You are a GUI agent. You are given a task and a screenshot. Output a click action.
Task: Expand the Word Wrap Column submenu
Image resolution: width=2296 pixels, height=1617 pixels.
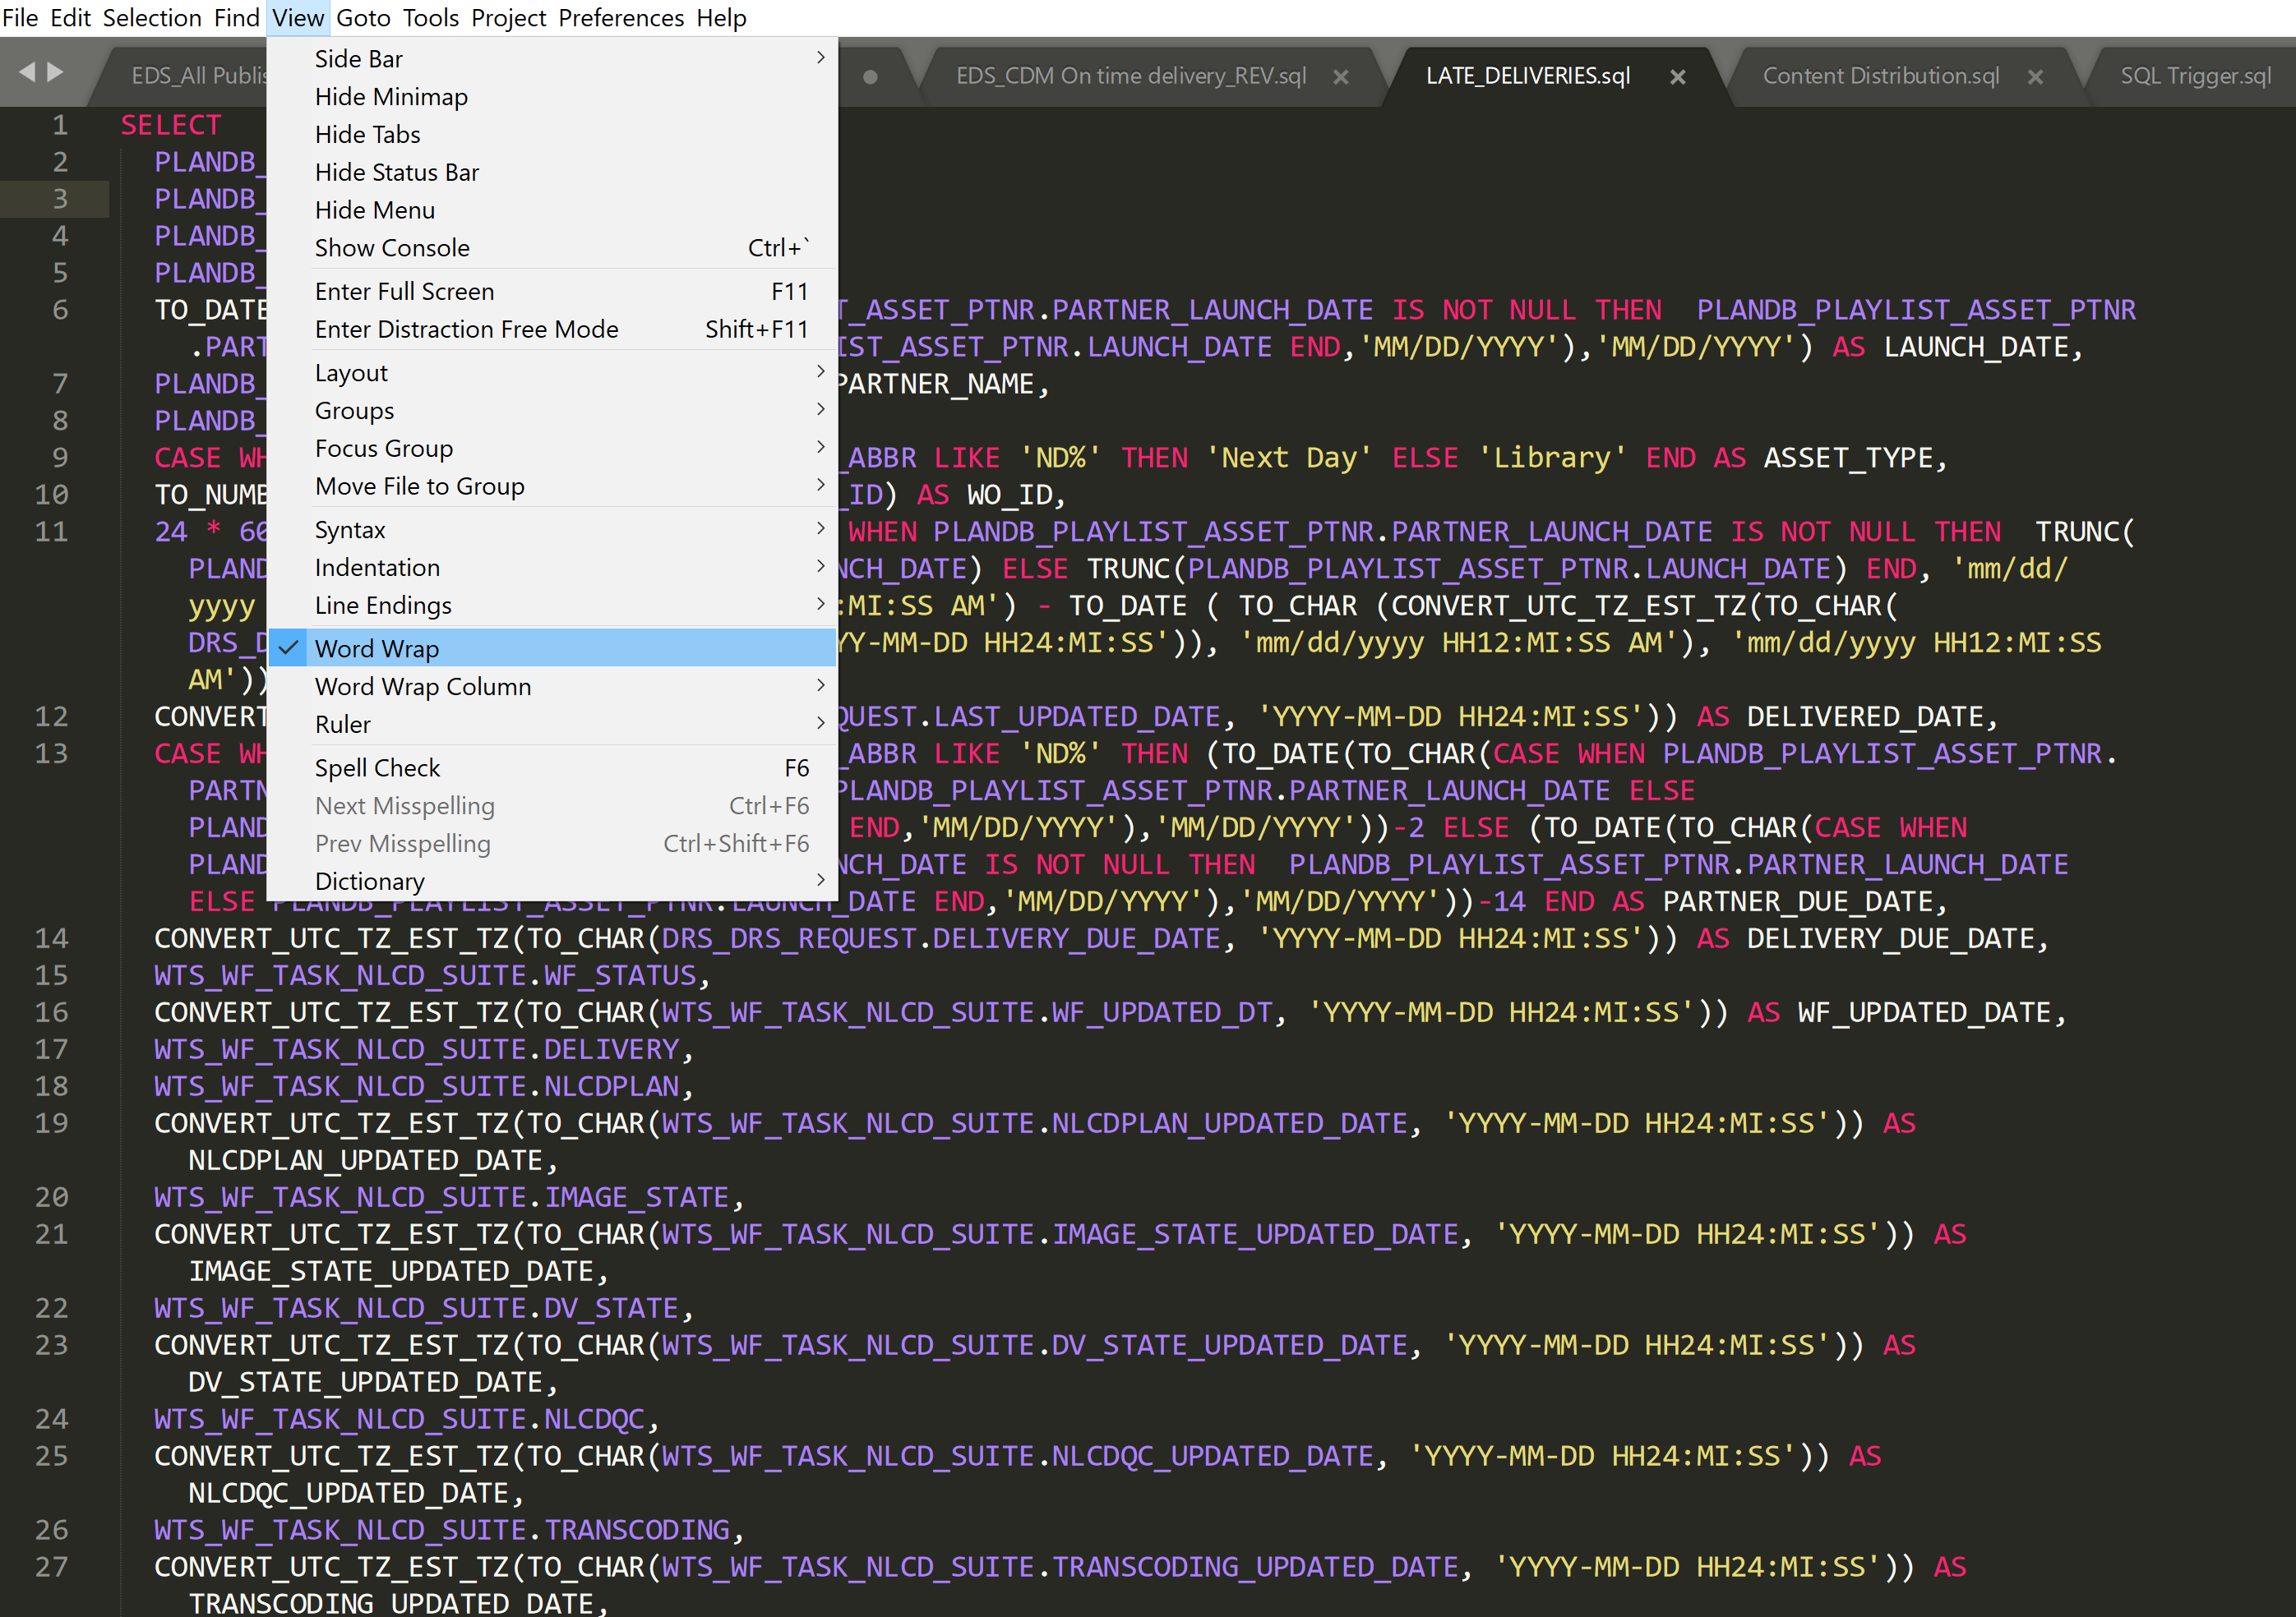click(x=423, y=685)
